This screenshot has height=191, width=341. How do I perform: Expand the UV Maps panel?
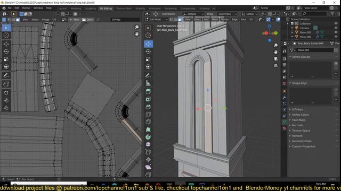click(297, 109)
